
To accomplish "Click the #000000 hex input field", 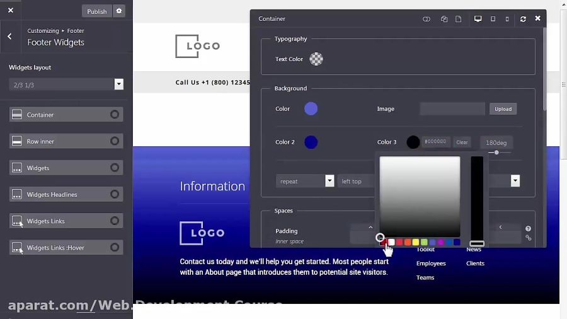I will coord(436,142).
